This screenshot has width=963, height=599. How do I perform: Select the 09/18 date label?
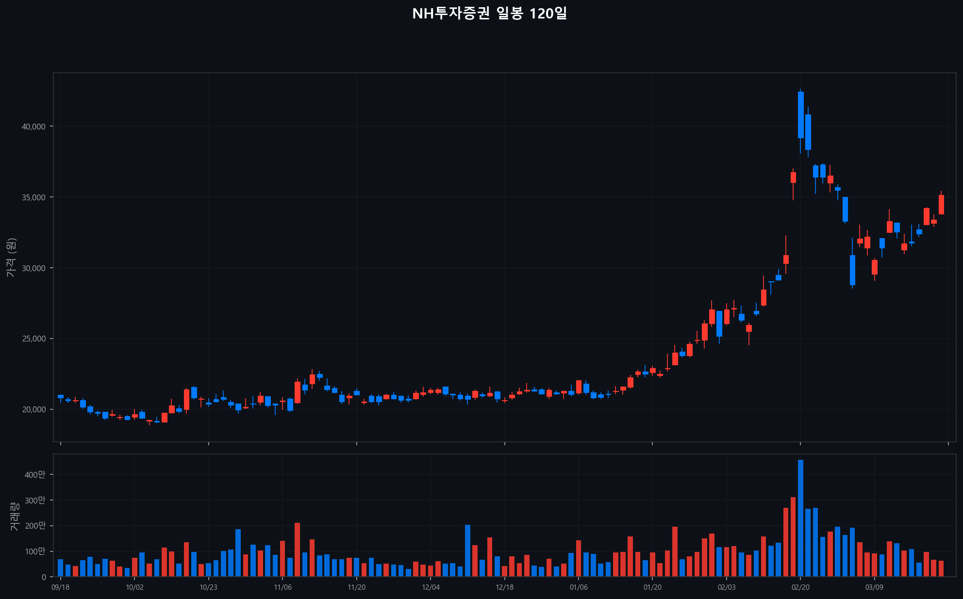pyautogui.click(x=60, y=587)
